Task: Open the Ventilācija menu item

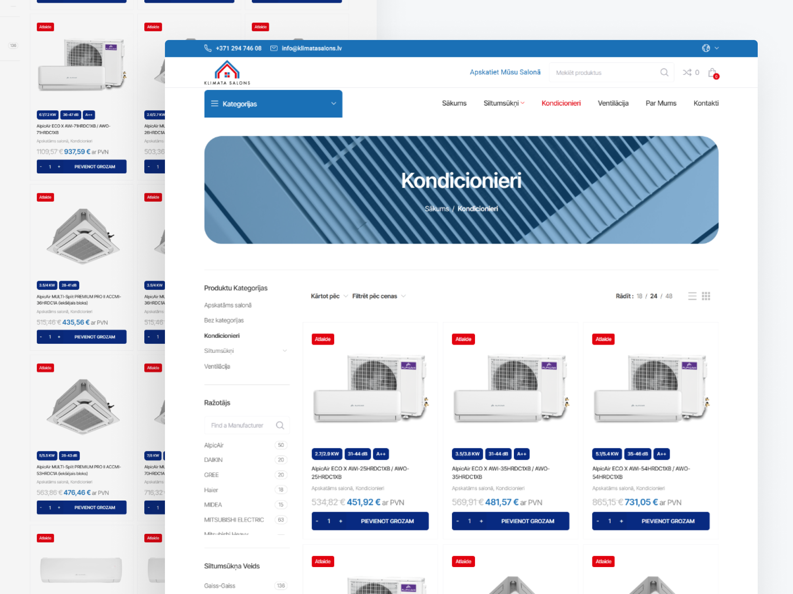Action: [x=613, y=103]
